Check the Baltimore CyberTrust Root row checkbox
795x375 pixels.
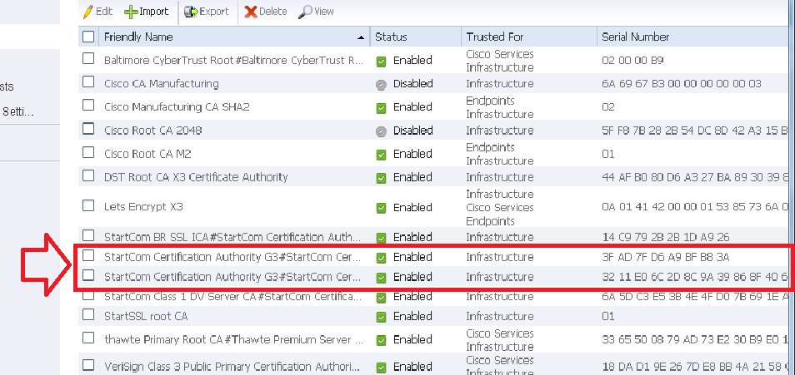pyautogui.click(x=88, y=58)
